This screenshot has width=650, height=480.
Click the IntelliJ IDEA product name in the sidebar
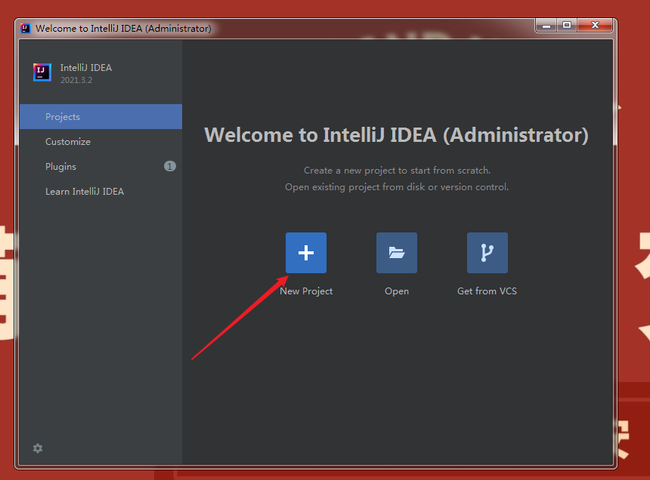86,68
